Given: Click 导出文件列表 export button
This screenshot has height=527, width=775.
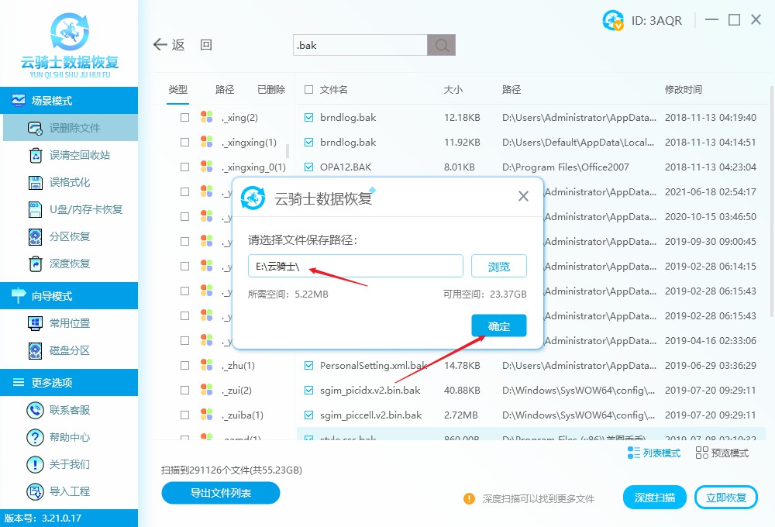Looking at the screenshot, I should (220, 493).
